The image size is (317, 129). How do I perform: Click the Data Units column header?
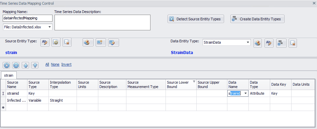[303, 84]
